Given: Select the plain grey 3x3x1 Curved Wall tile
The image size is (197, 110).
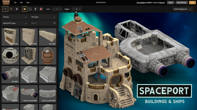Looking at the screenshot, I should (x=48, y=94).
